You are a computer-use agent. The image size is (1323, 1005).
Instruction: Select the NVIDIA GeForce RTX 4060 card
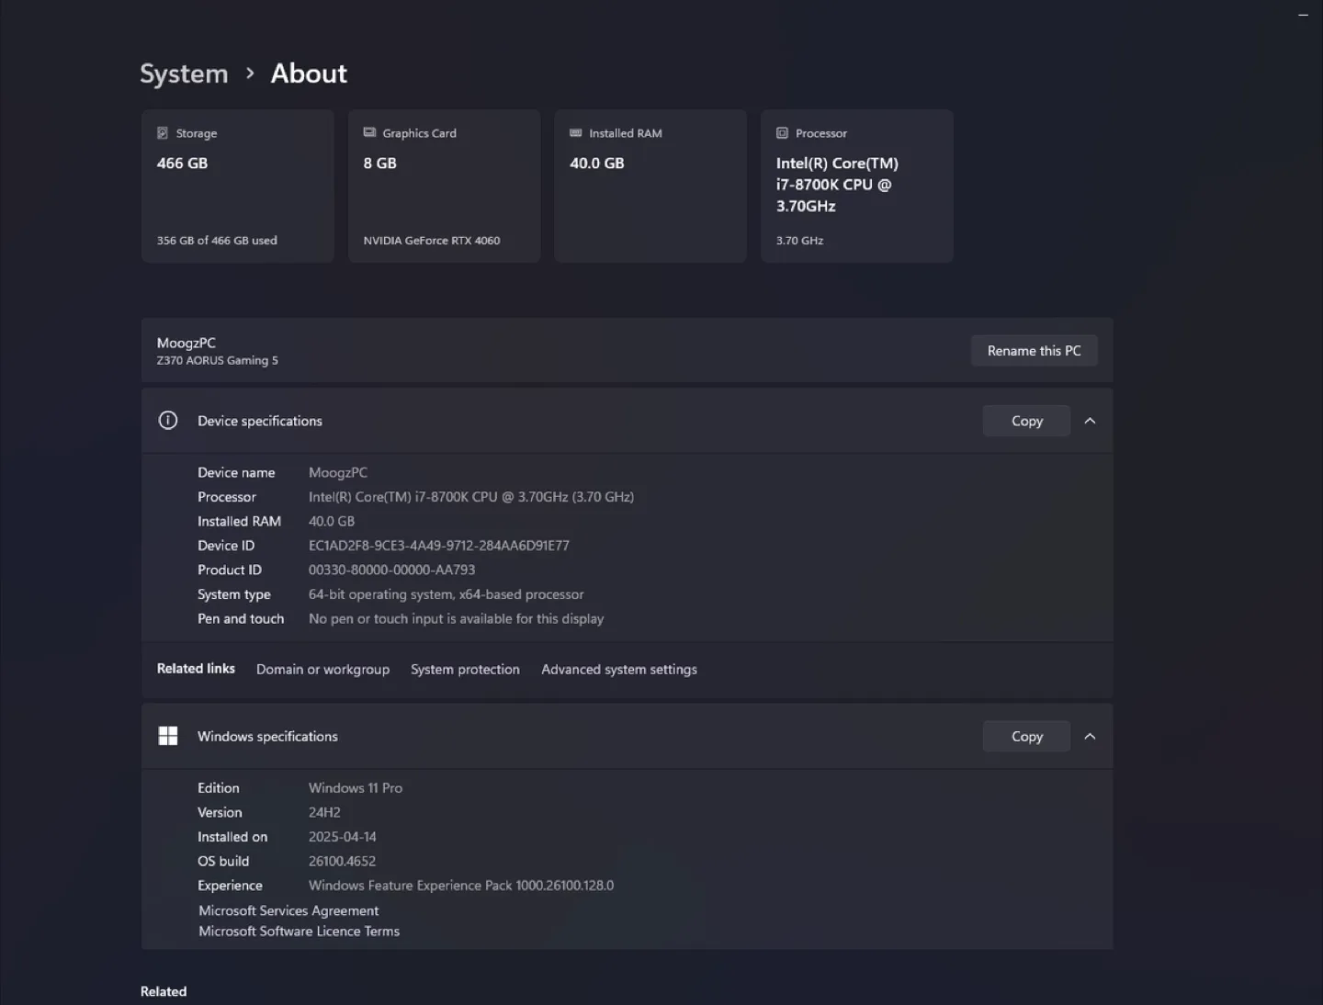coord(444,186)
